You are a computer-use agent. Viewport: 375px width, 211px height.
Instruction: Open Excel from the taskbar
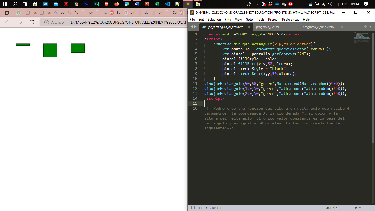pos(157,4)
